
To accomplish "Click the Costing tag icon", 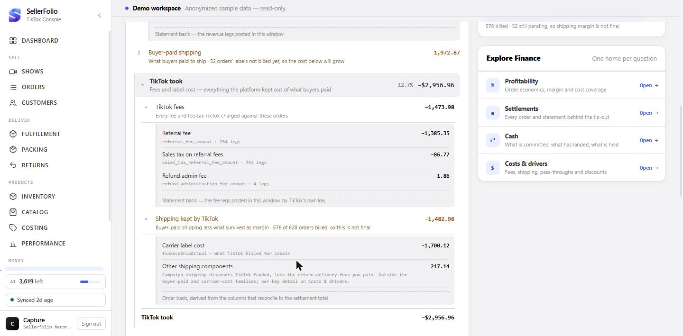I will click(x=13, y=228).
